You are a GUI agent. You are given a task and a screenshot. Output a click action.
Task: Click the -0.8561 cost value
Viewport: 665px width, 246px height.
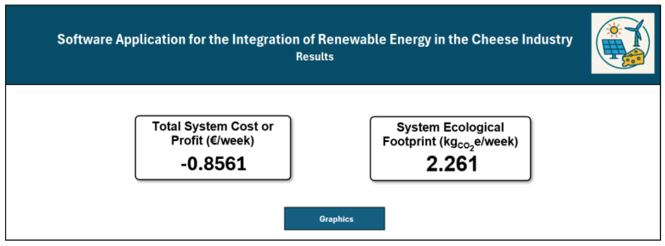pyautogui.click(x=213, y=164)
